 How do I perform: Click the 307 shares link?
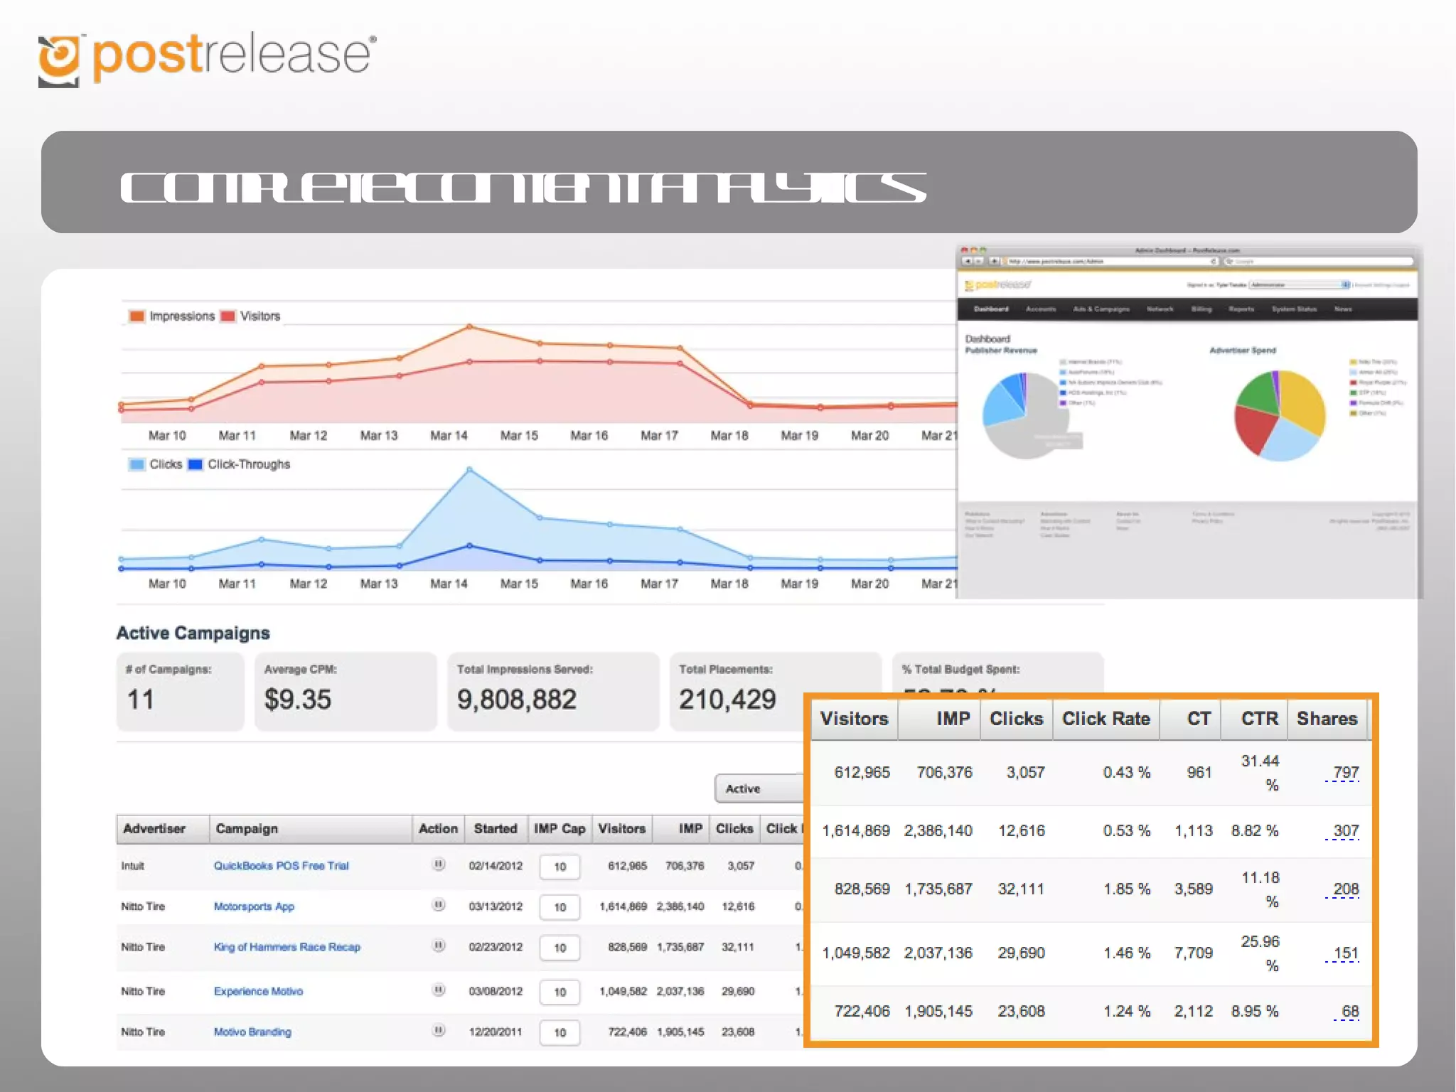(x=1345, y=830)
